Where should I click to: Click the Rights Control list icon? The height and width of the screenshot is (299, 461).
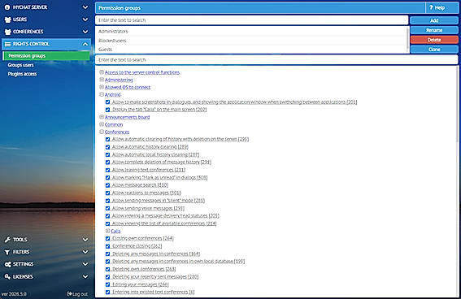coord(7,44)
